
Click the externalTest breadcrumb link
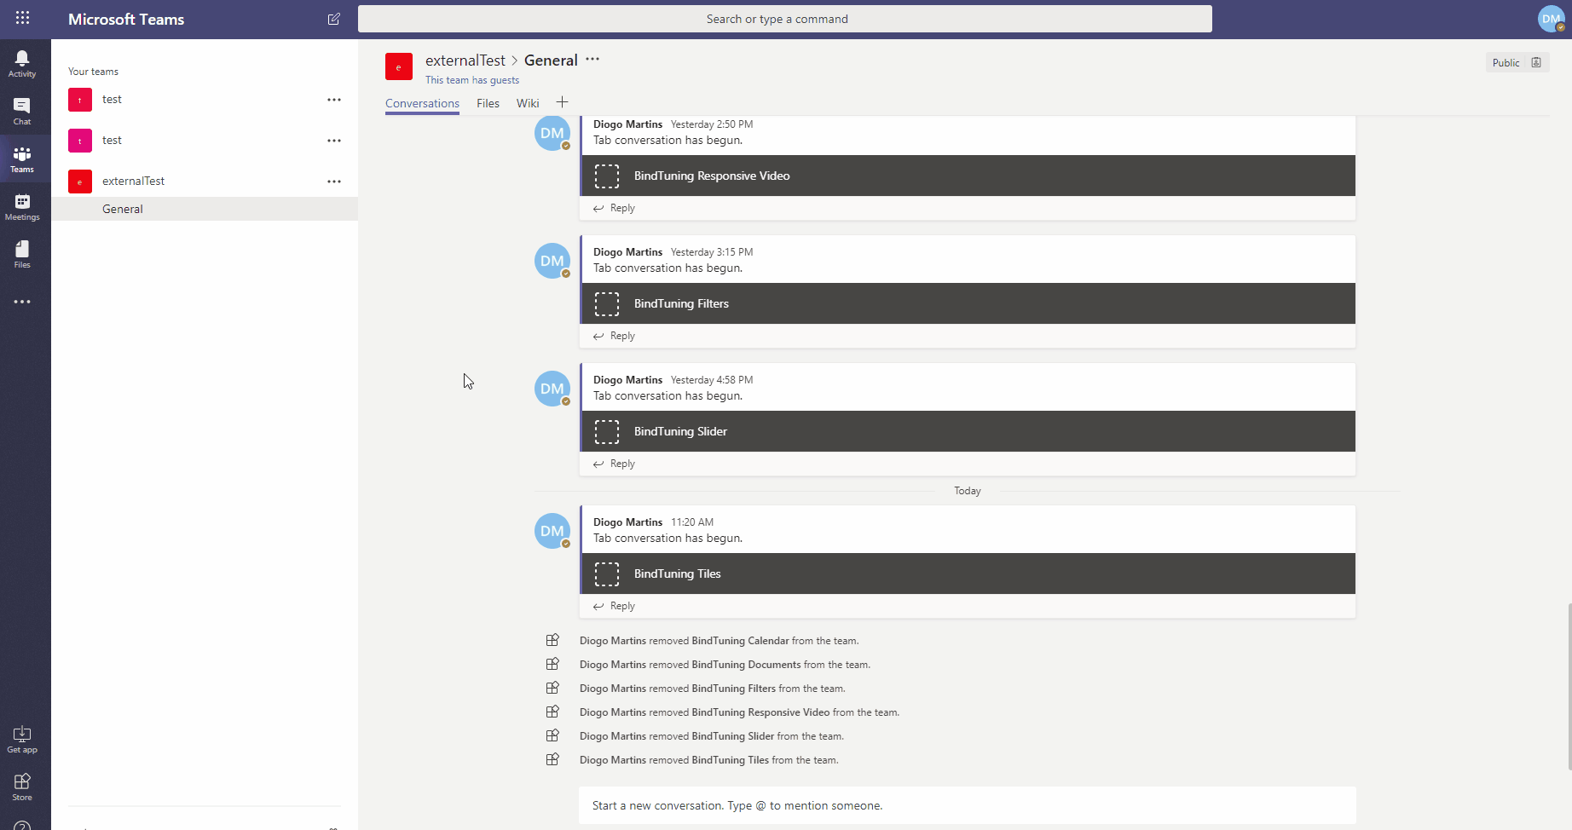[465, 61]
